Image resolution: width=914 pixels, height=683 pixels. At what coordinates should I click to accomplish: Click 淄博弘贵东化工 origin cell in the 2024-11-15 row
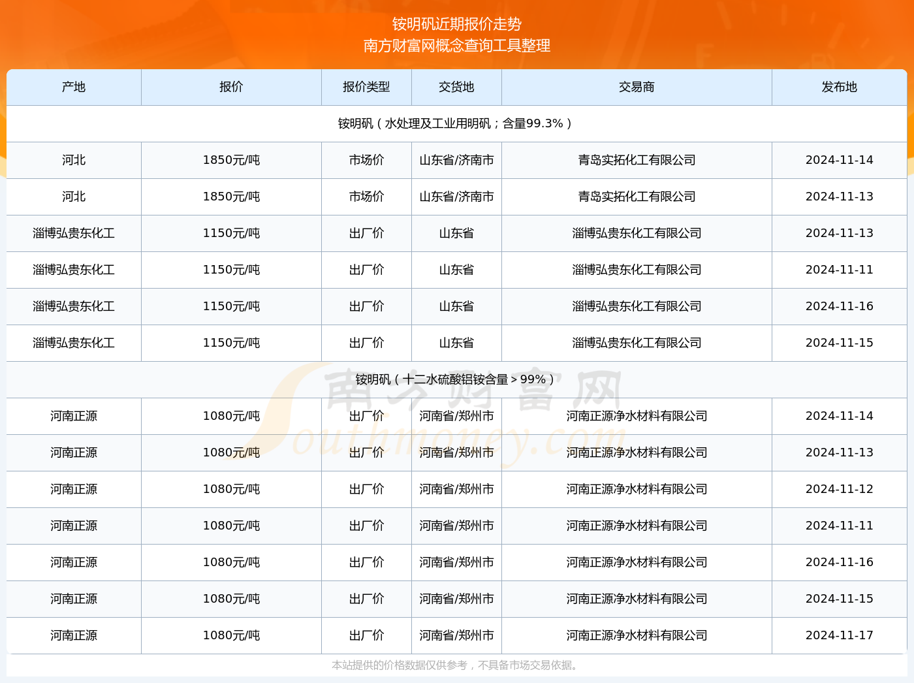[74, 343]
